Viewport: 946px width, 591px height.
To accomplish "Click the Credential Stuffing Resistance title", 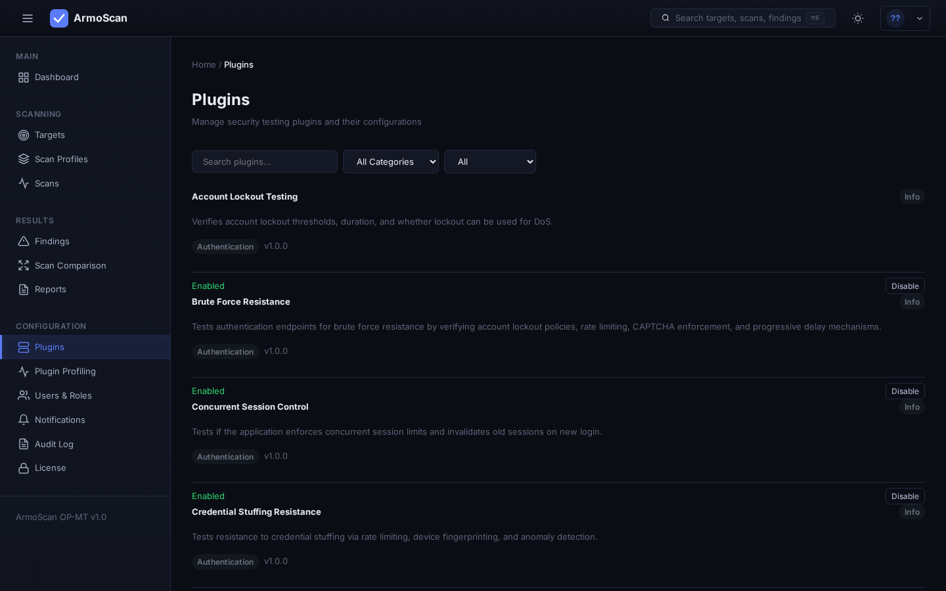I will [256, 512].
